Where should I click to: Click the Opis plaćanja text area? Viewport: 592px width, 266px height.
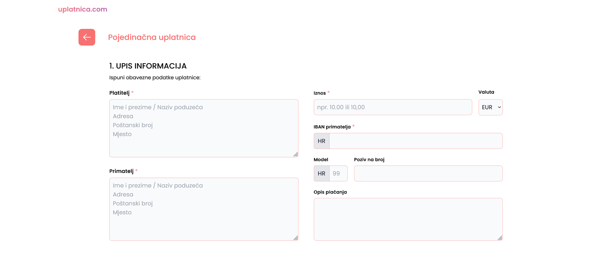click(408, 219)
